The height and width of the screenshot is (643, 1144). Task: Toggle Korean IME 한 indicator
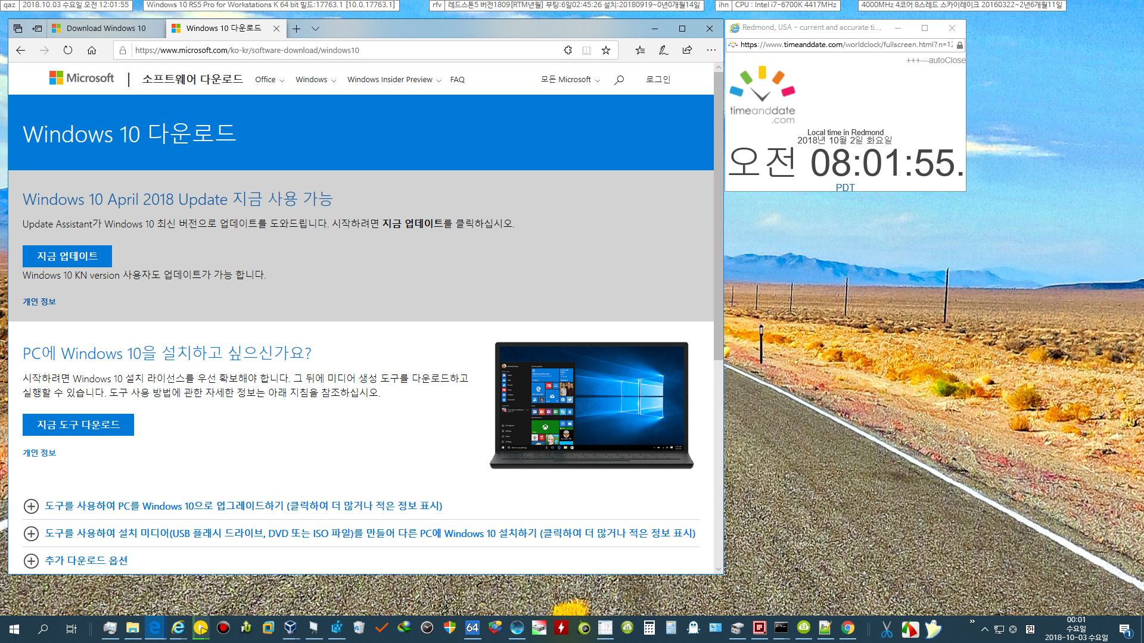1030,629
